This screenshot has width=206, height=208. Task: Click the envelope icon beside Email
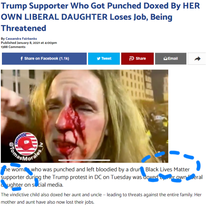point(165,59)
